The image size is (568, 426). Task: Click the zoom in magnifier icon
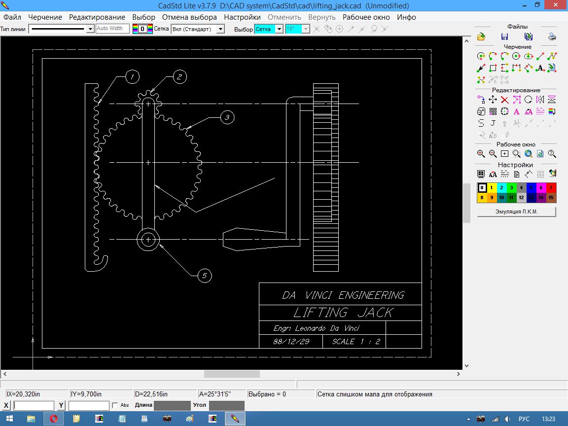481,154
